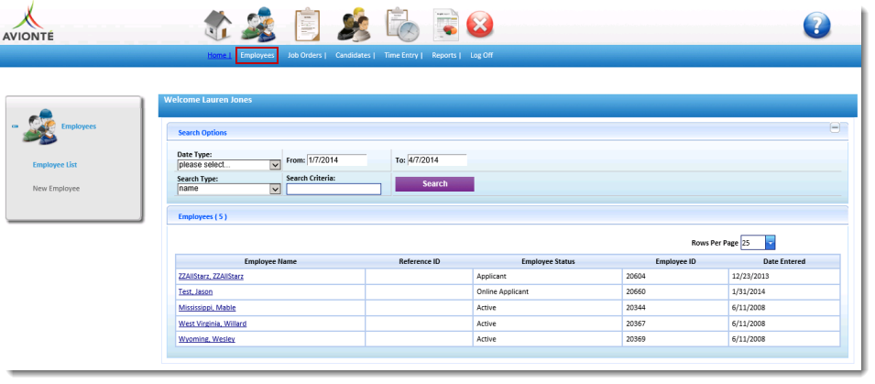The height and width of the screenshot is (384, 875).
Task: Expand the Rows Per Page dropdown
Action: (770, 243)
